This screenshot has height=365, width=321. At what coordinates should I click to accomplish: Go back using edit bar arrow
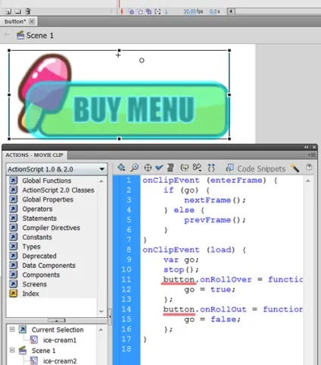click(7, 34)
